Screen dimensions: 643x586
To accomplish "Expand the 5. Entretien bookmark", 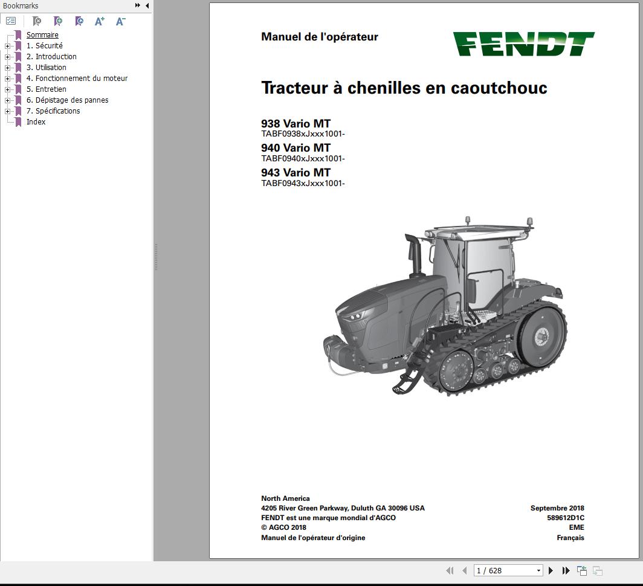I will click(7, 90).
